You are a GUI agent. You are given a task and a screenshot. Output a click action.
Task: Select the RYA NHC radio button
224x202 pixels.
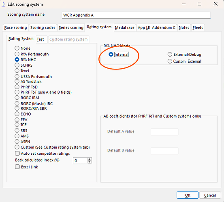click(17, 59)
